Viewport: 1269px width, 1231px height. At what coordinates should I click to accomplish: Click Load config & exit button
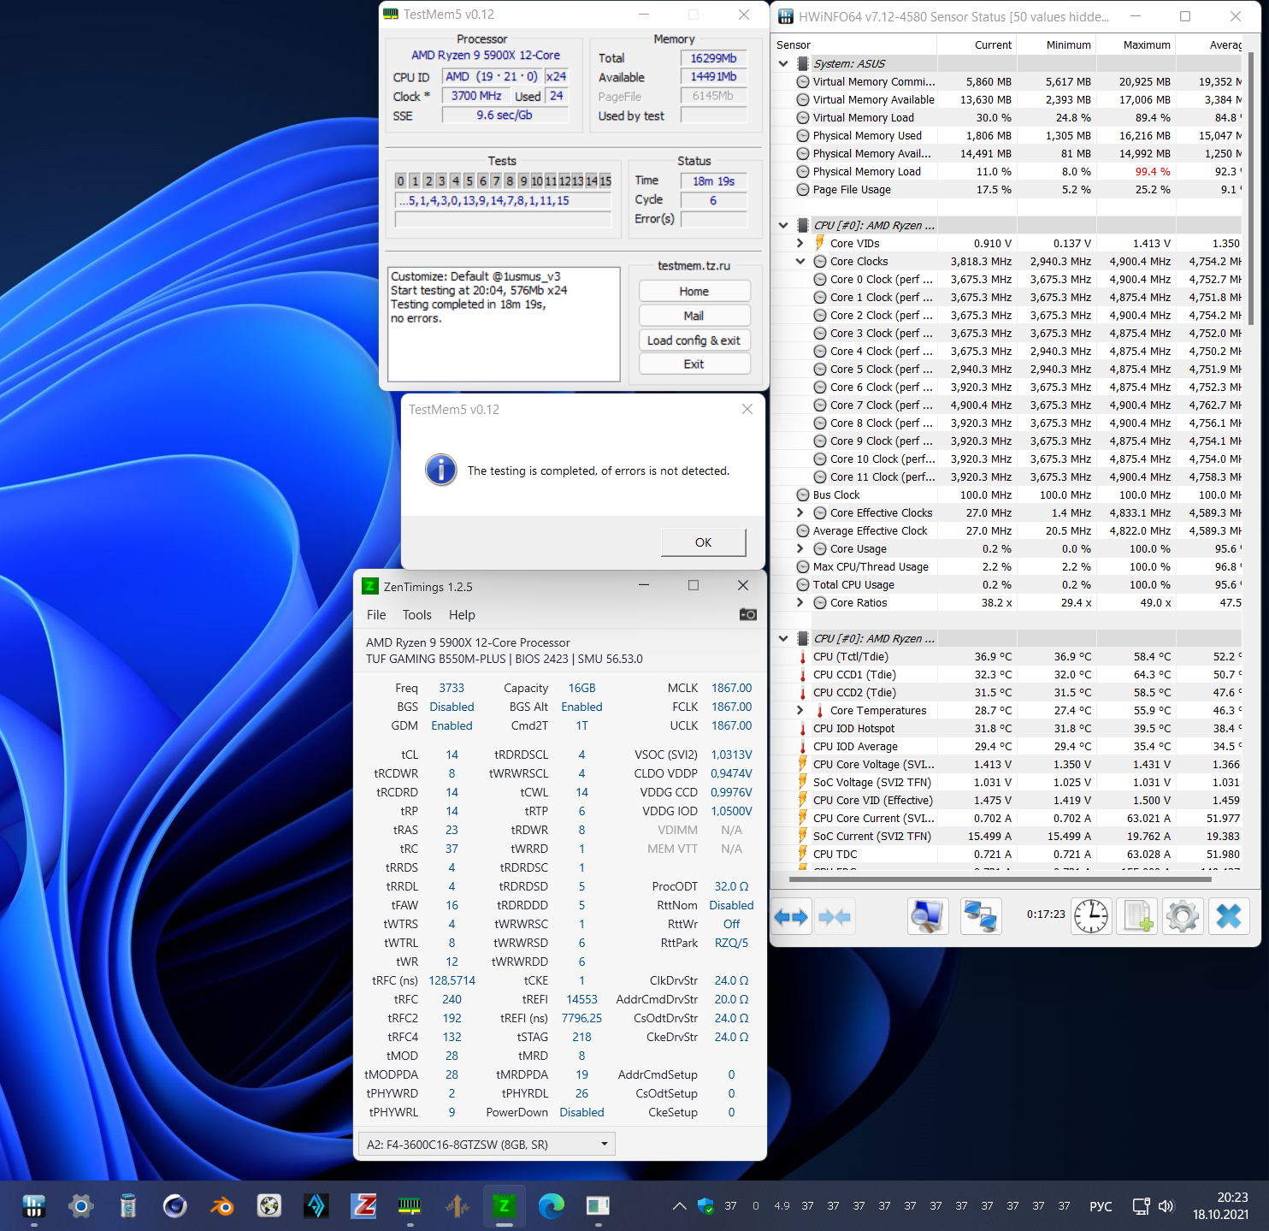(694, 340)
